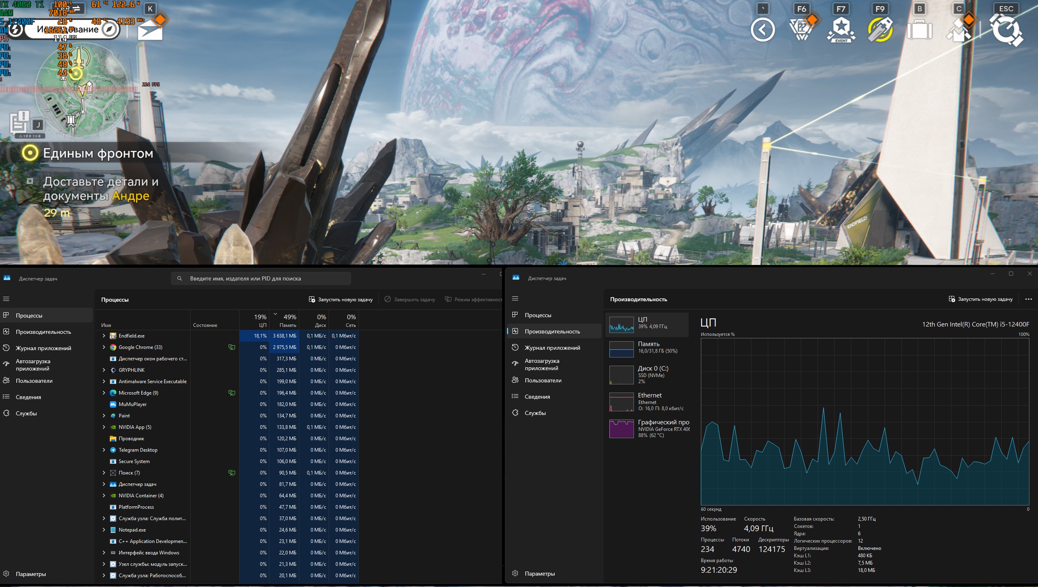Viewport: 1038px width, 587px height.
Task: Toggle hamburger navigation in left Task Manager
Action: tap(6, 299)
